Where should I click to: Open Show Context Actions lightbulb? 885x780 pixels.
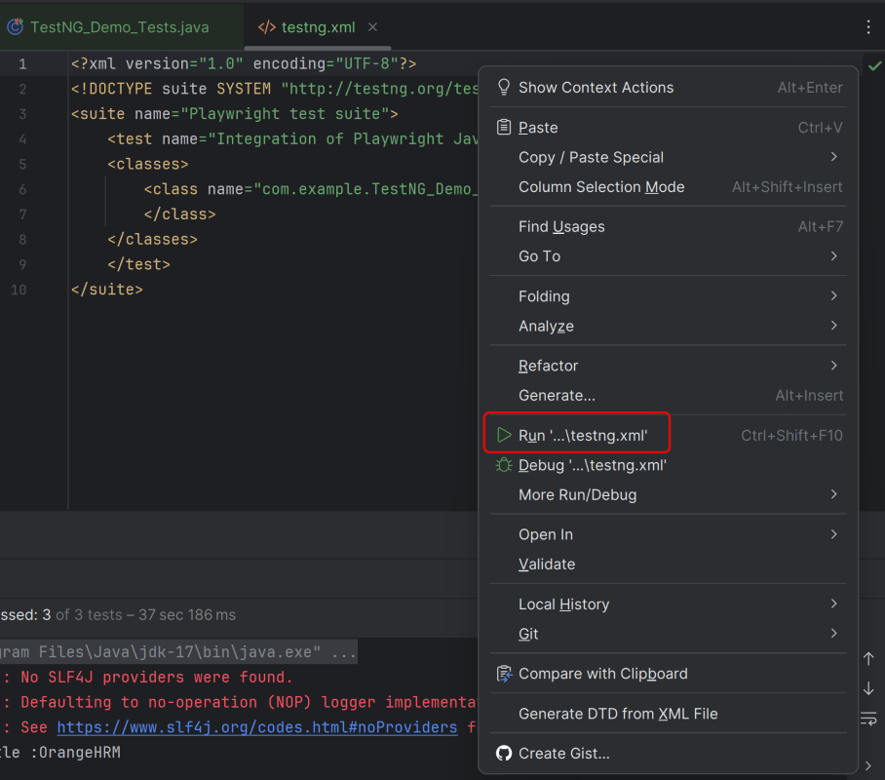(504, 88)
